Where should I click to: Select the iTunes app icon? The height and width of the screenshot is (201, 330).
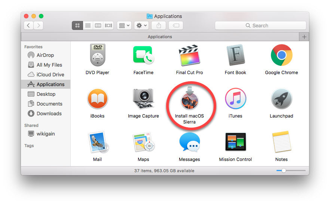[x=235, y=99]
